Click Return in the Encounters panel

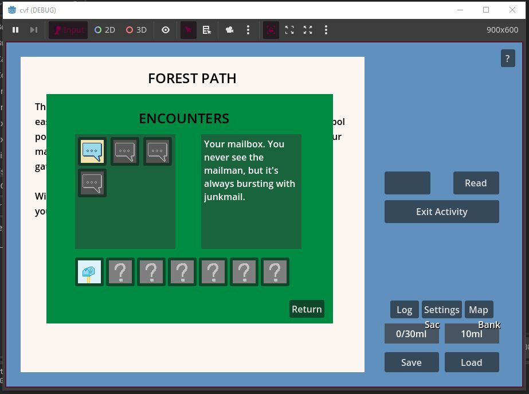click(307, 309)
